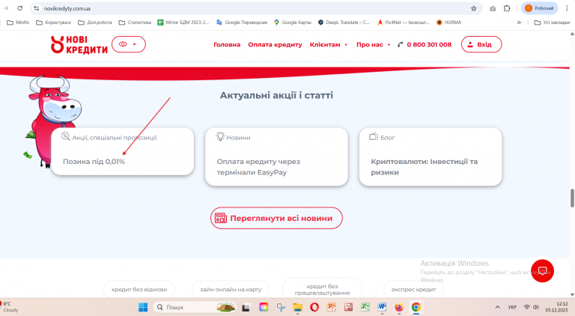Click the forward navigation arrow

[x=5, y=8]
